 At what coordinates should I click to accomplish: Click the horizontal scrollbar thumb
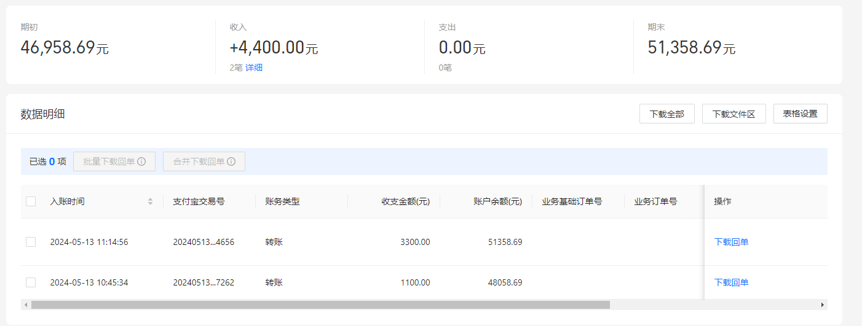(x=320, y=305)
